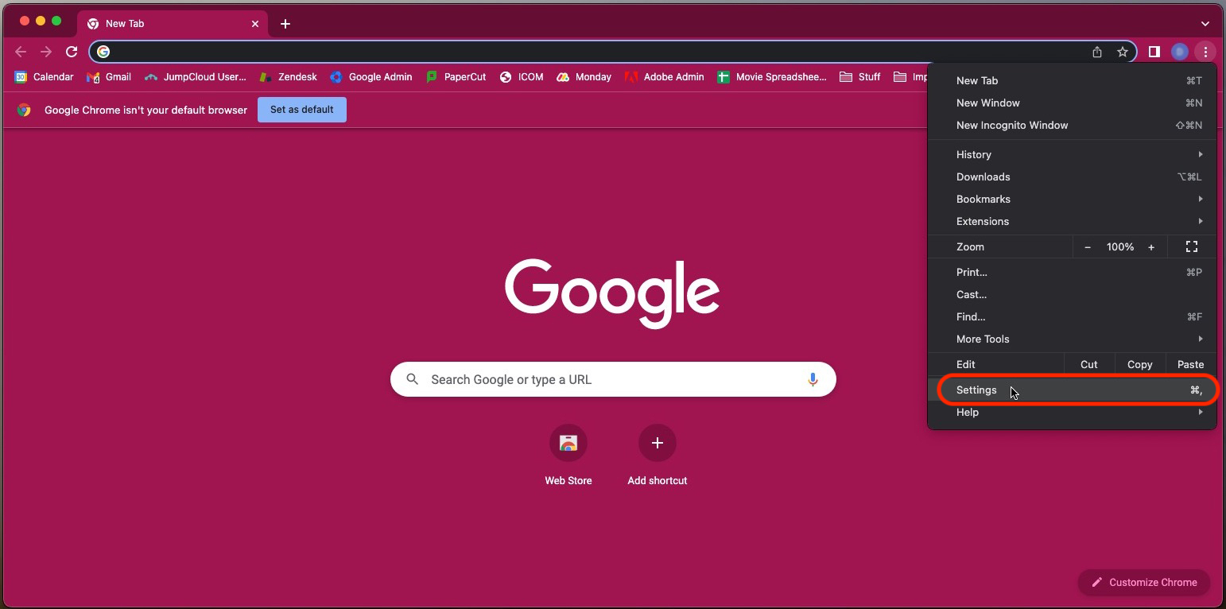Click the three-dot Chrome menu icon
This screenshot has width=1226, height=609.
(1205, 52)
